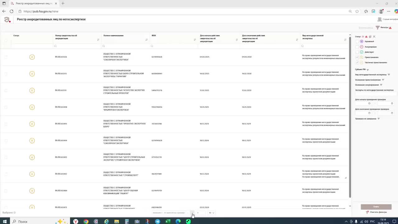Open the end calendar for Дата начала проведения проверки

[x=392, y=103]
